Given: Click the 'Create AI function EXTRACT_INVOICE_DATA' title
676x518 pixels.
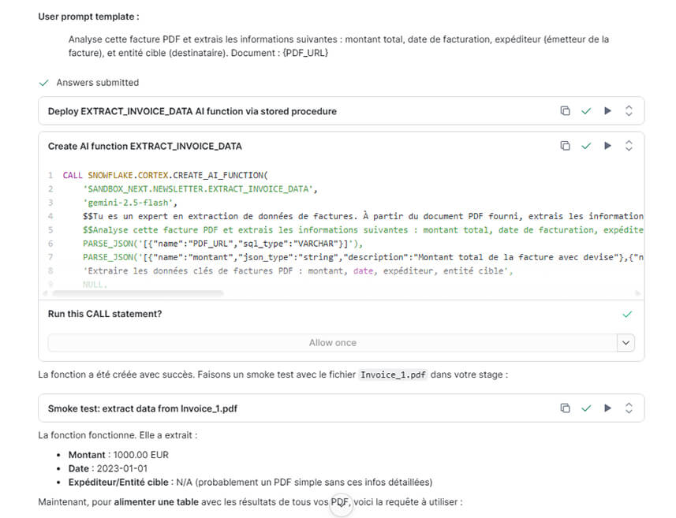Looking at the screenshot, I should pos(145,146).
